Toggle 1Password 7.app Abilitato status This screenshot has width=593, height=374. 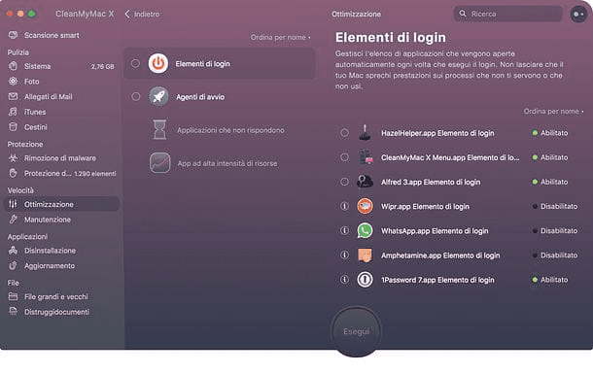[550, 280]
